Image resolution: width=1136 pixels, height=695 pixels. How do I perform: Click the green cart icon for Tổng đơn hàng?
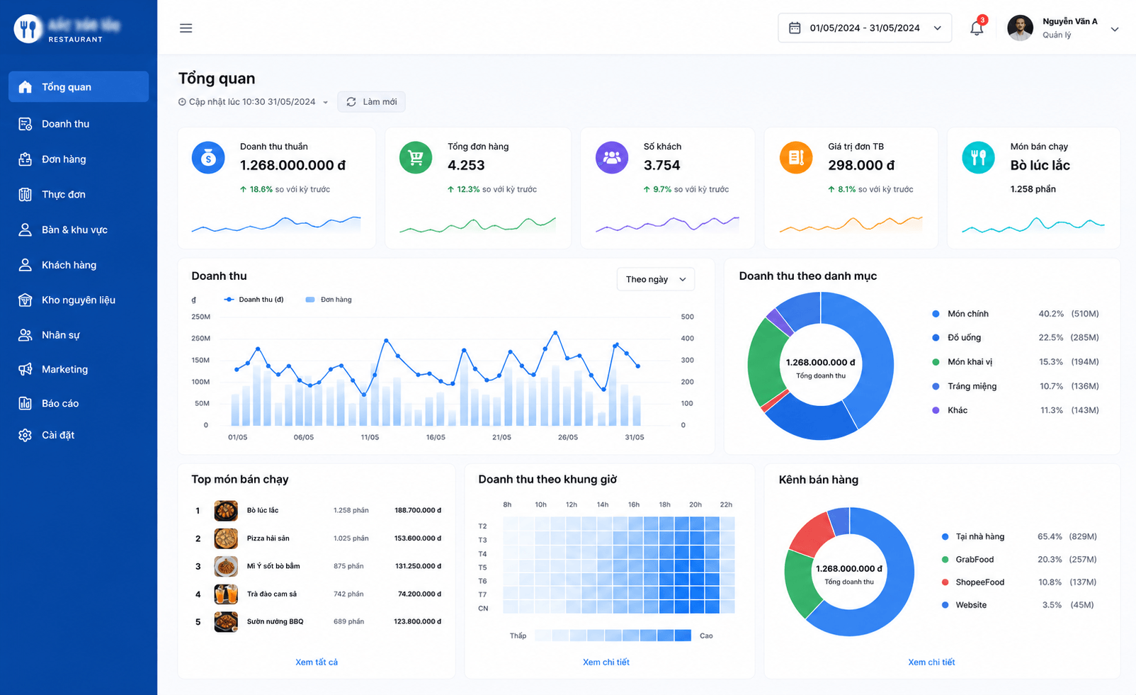(416, 157)
